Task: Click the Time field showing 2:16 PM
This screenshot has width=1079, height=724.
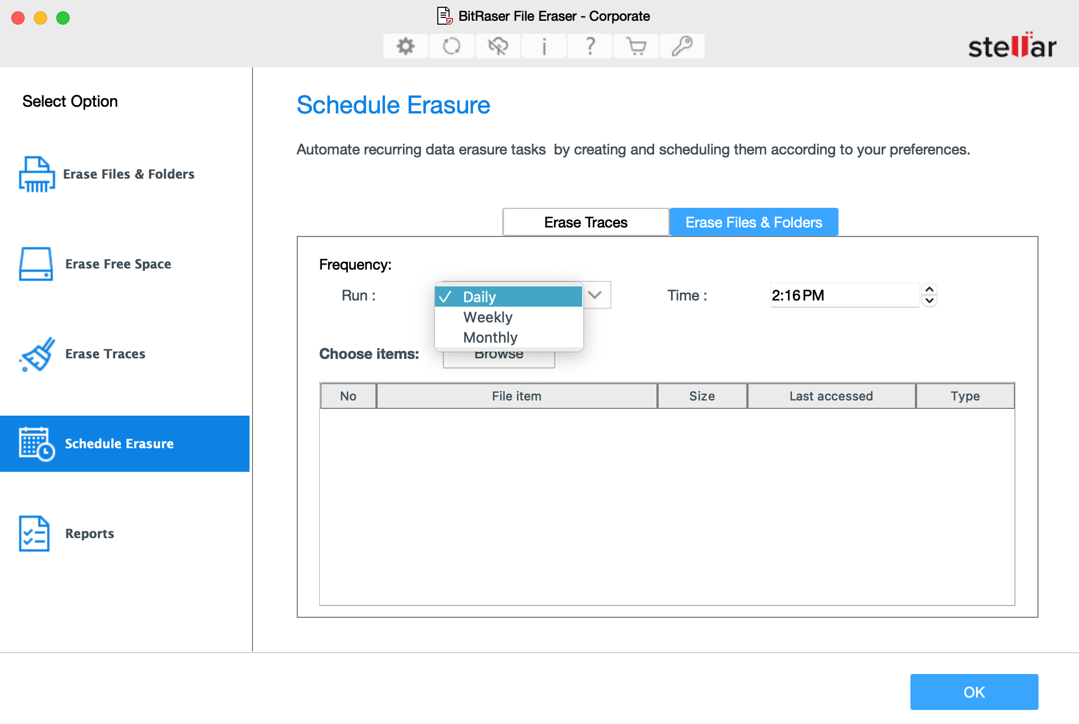Action: (x=845, y=295)
